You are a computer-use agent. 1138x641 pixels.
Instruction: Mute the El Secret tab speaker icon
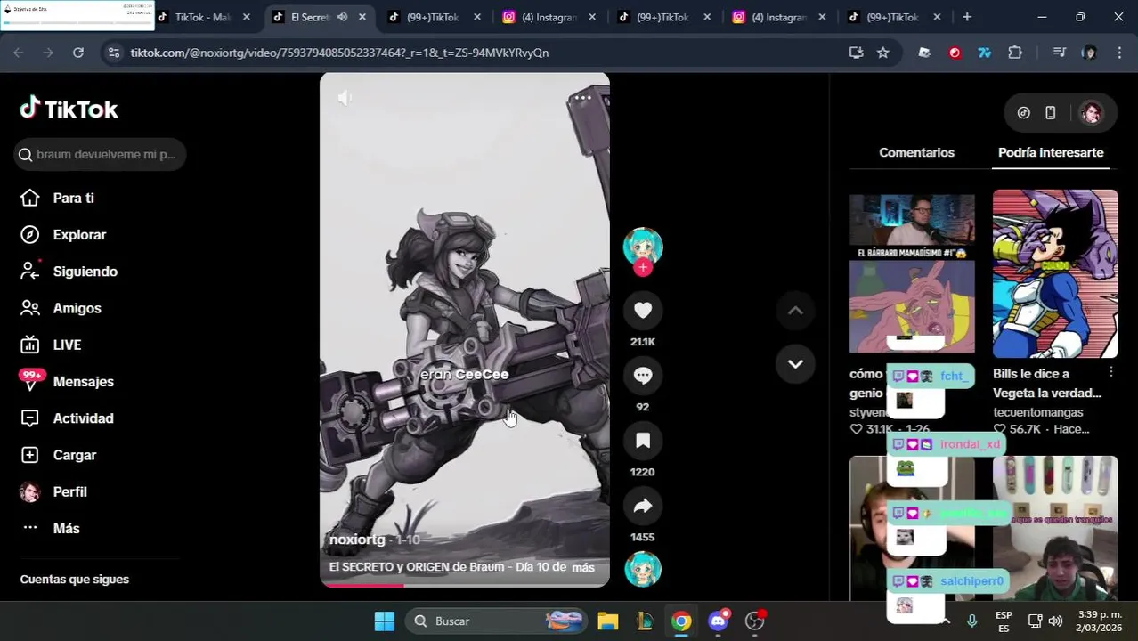(x=342, y=17)
